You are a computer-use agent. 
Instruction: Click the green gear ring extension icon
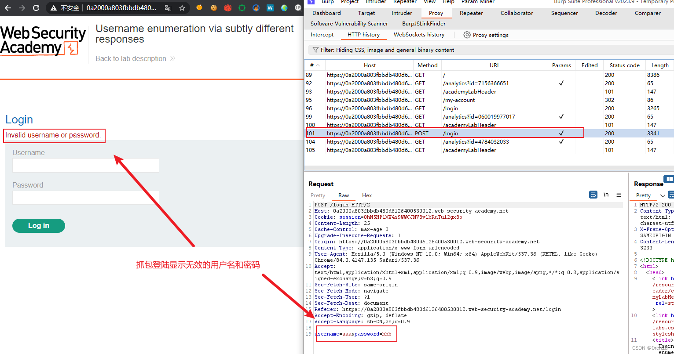(242, 7)
